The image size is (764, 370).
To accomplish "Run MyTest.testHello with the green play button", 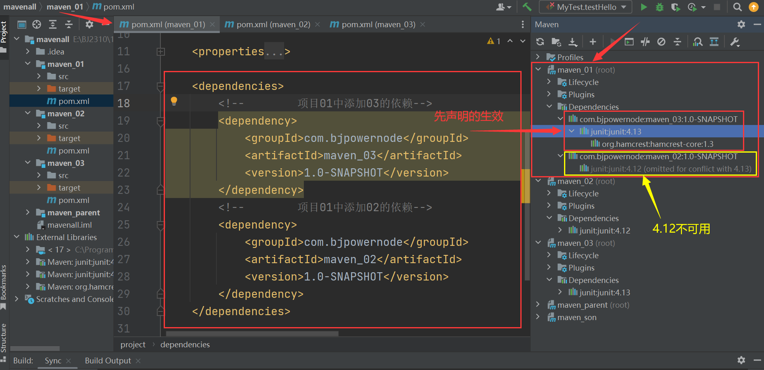I will 644,7.
